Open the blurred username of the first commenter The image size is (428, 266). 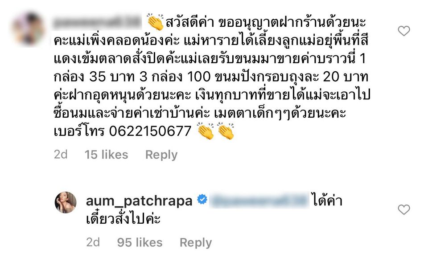98,22
